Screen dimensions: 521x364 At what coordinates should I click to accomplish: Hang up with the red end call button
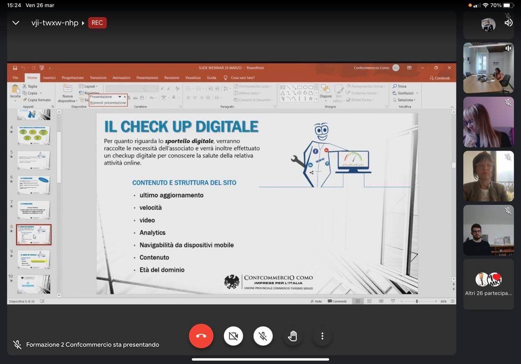point(201,336)
